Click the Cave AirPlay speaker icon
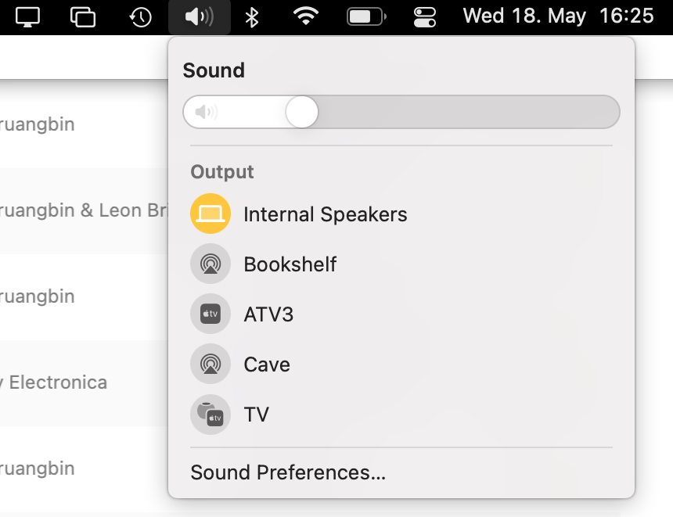 pos(210,364)
